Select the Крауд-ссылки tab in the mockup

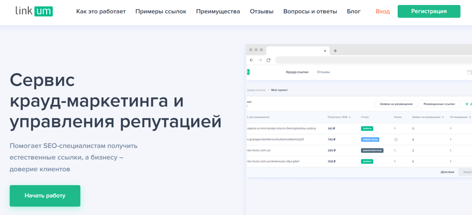(297, 72)
